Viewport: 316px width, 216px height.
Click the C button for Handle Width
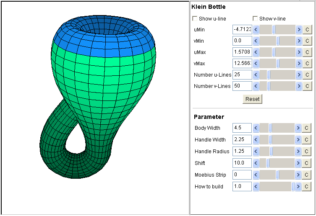[306, 139]
